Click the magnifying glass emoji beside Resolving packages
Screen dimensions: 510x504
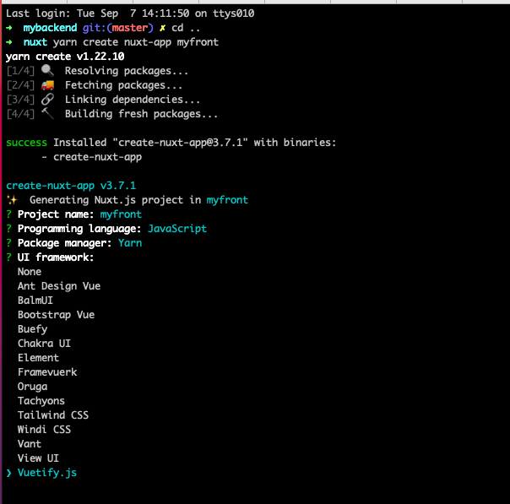click(47, 71)
